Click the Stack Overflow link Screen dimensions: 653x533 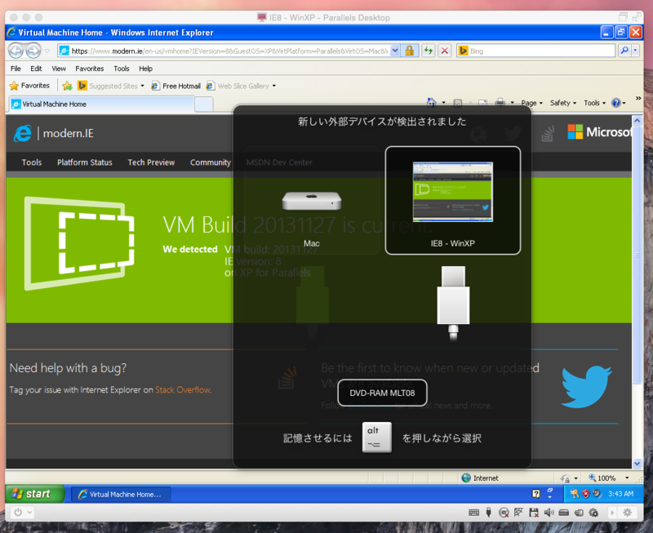[182, 389]
